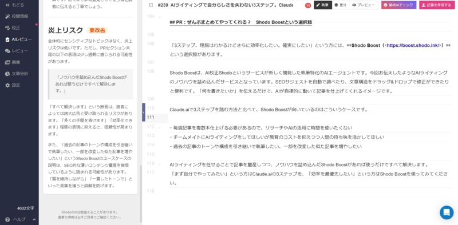Click the article title beginning AIライティングで自分らしさ
Screen dimensions: 458x225
click(231, 5)
